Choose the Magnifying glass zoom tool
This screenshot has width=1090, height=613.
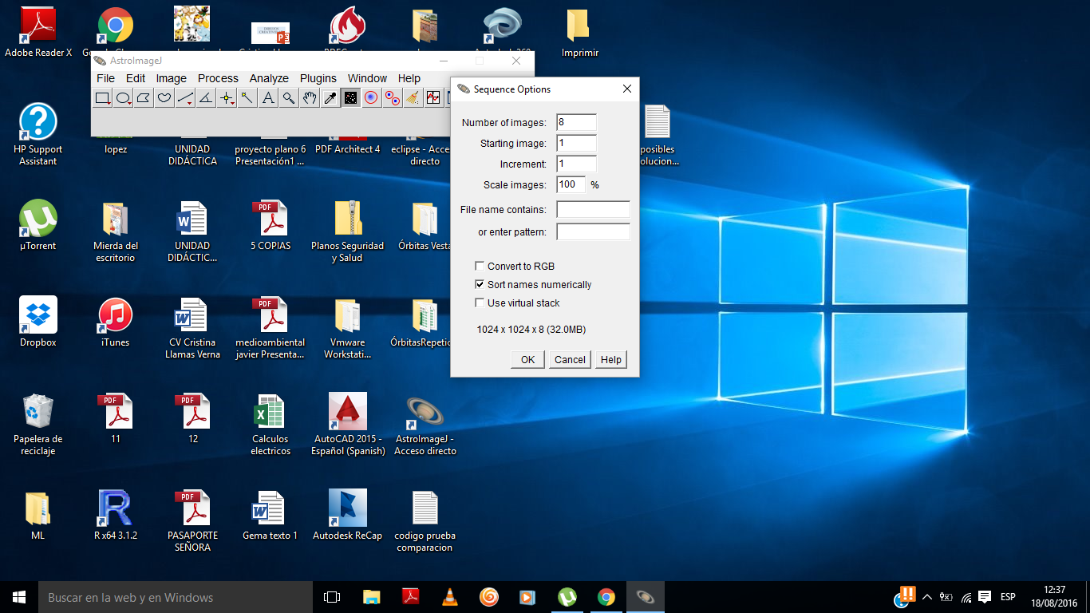(x=289, y=98)
